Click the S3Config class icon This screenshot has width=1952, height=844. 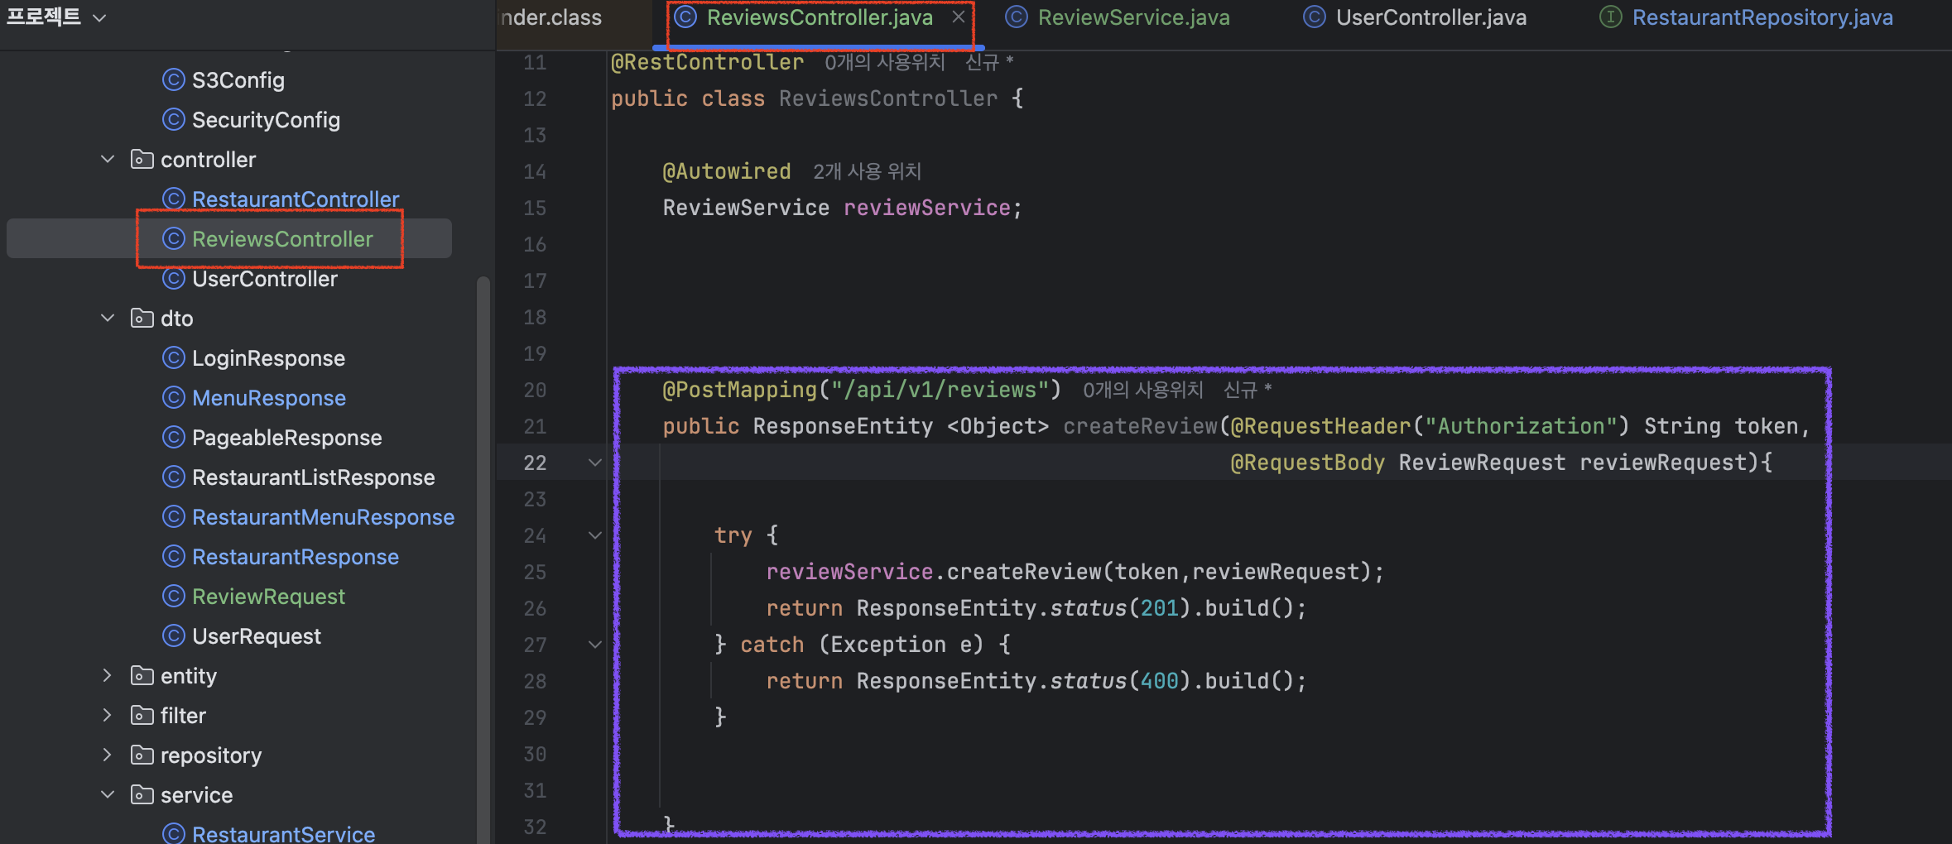[173, 79]
